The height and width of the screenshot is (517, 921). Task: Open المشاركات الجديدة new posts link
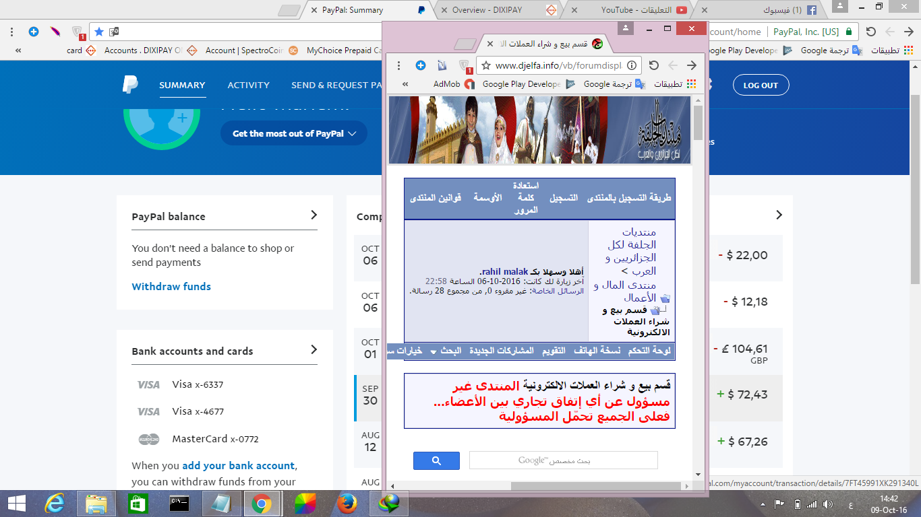pos(502,351)
